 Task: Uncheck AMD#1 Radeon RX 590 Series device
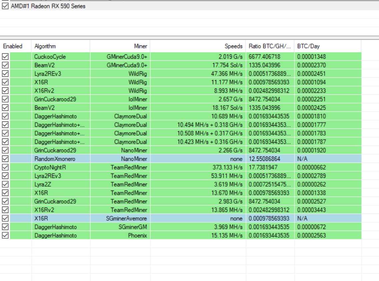(x=5, y=6)
